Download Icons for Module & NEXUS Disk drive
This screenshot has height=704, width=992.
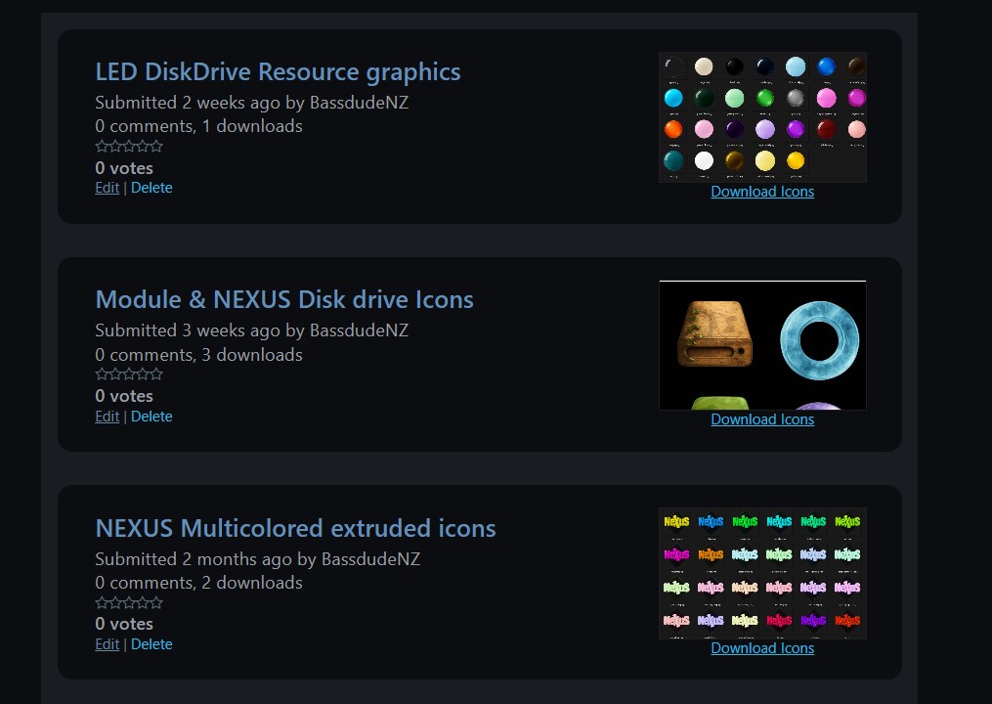point(762,419)
